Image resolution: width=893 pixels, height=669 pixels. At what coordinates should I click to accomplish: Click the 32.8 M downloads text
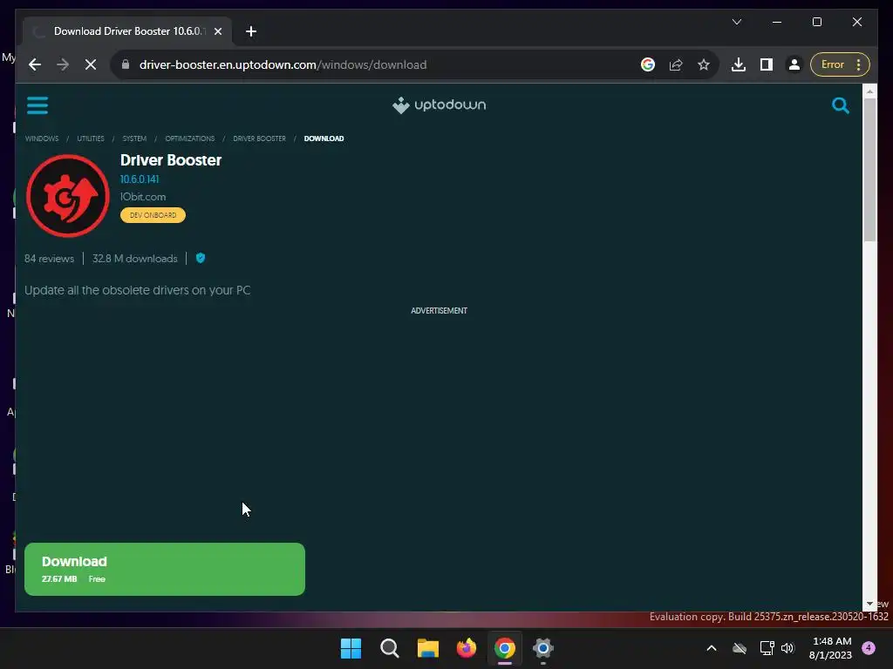point(135,258)
